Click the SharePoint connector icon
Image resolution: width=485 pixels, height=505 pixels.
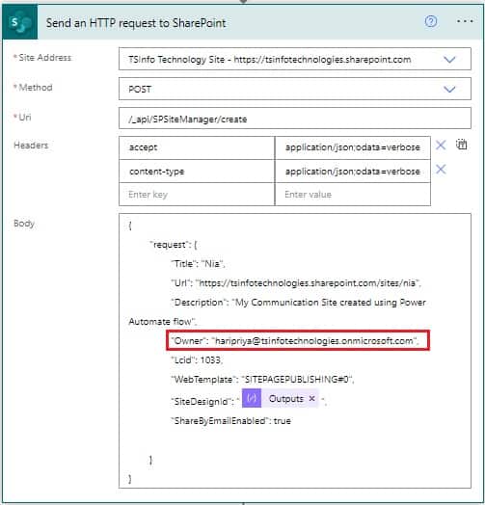(x=19, y=22)
